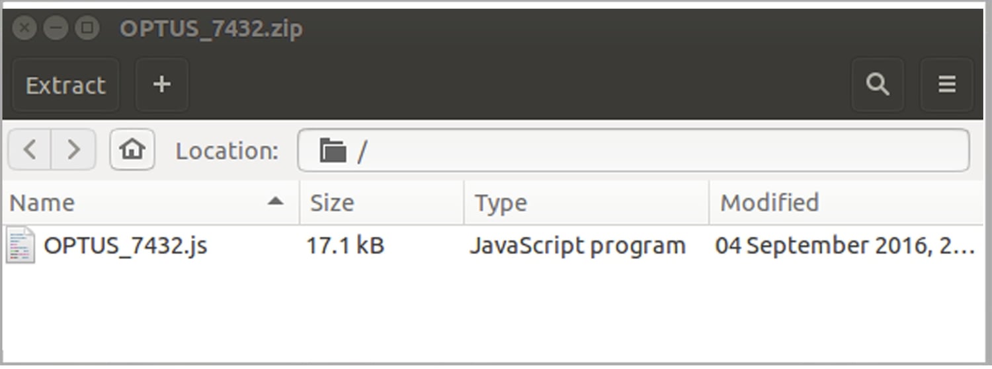Viewport: 992px width, 369px height.
Task: Click the Extract button
Action: coord(65,85)
